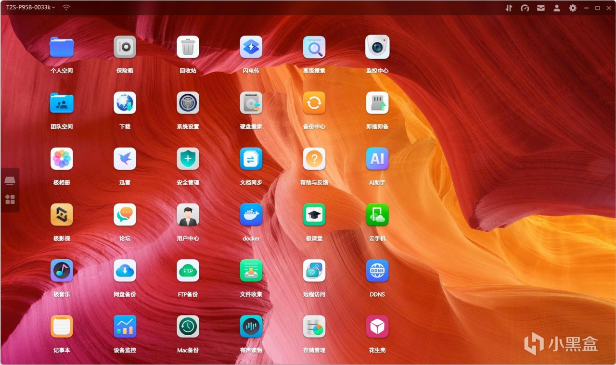Open the 论坛 forum app
Screen dimensions: 616x365
click(125, 214)
